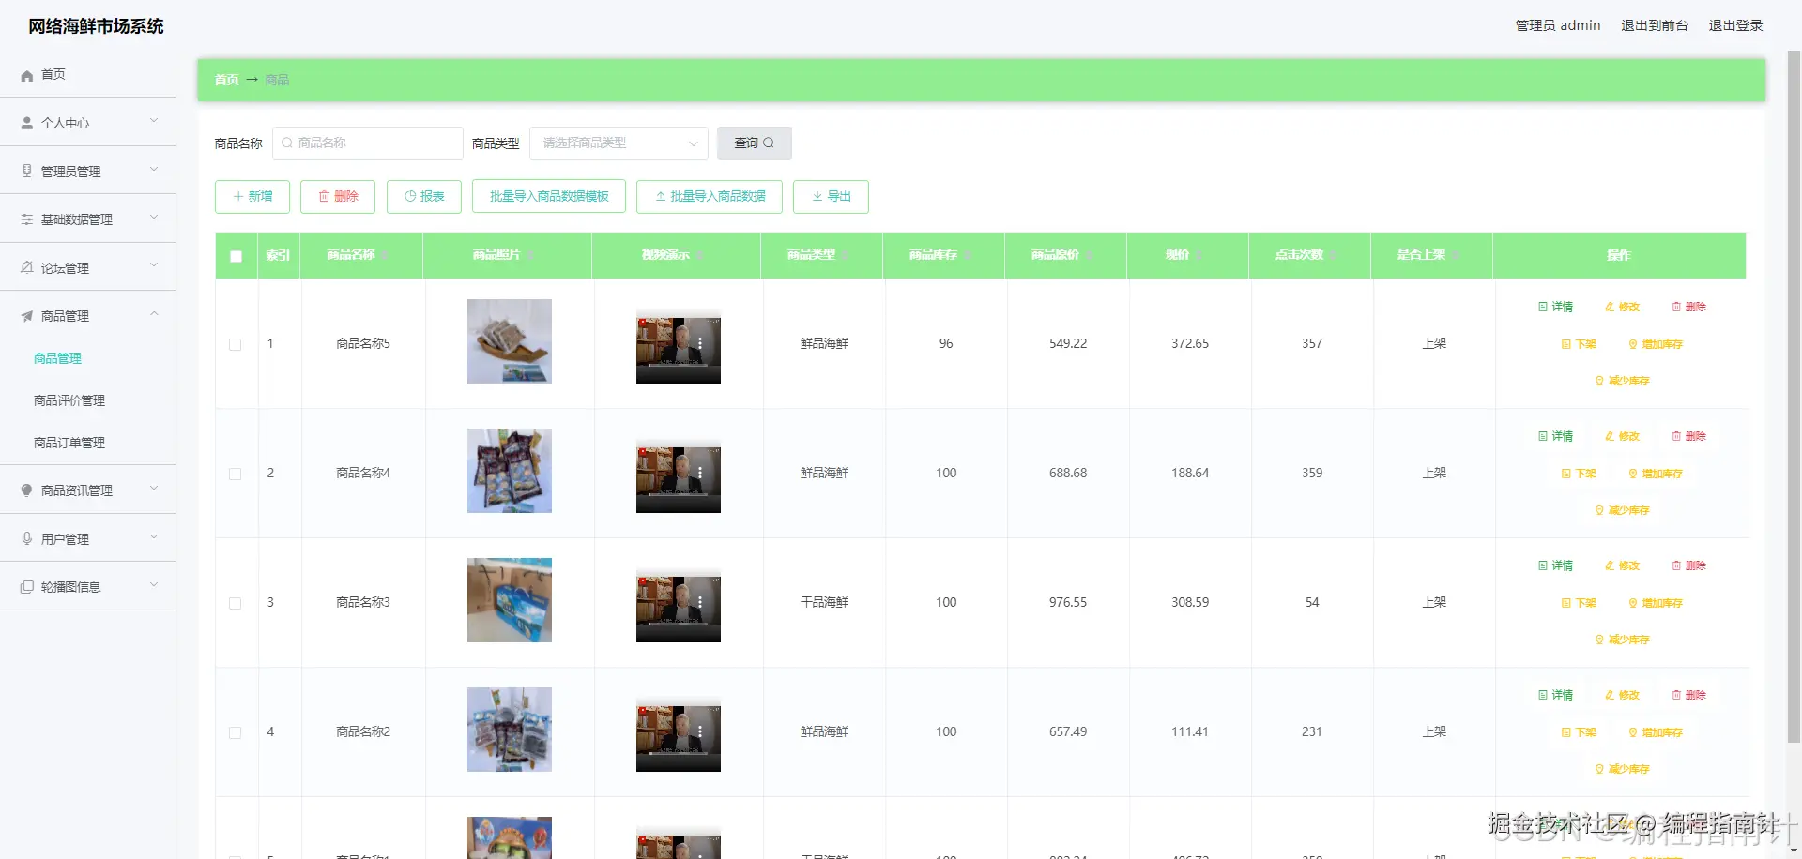Click the 退出登录 link

tap(1735, 25)
